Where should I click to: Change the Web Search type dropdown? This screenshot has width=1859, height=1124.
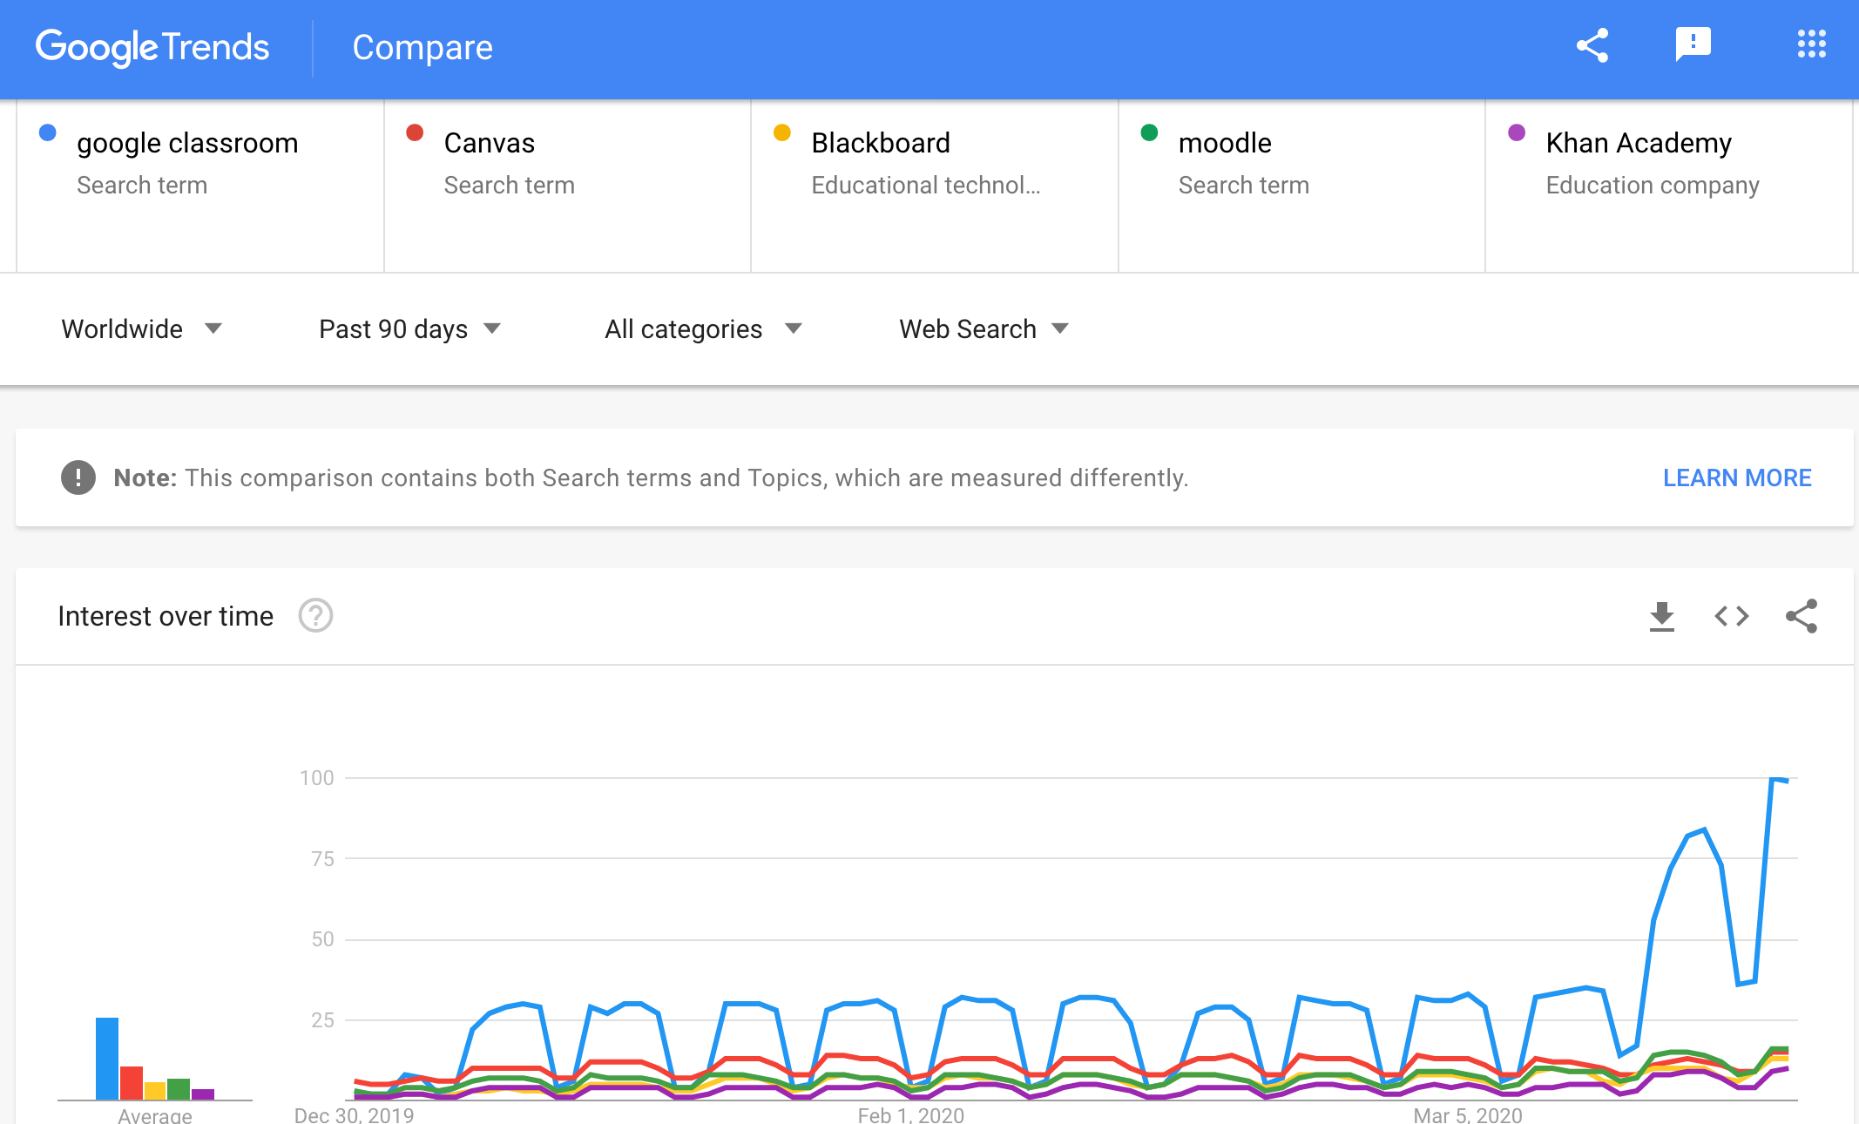pyautogui.click(x=983, y=329)
